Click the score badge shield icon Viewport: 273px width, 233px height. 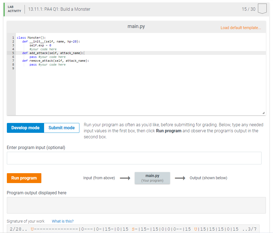click(x=262, y=9)
